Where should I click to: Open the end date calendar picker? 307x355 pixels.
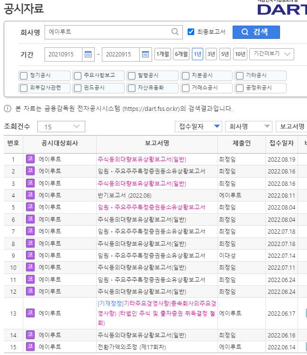[145, 55]
